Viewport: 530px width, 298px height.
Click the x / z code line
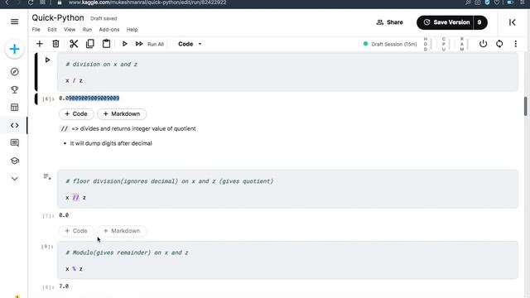pyautogui.click(x=74, y=81)
